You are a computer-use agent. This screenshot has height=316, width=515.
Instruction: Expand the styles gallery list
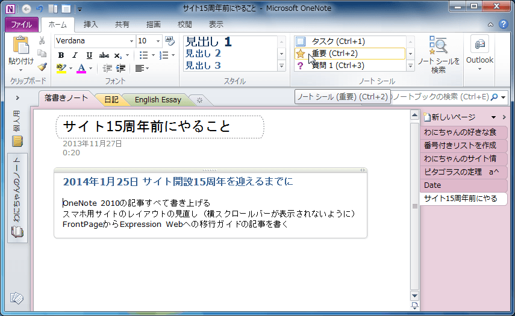coord(281,66)
